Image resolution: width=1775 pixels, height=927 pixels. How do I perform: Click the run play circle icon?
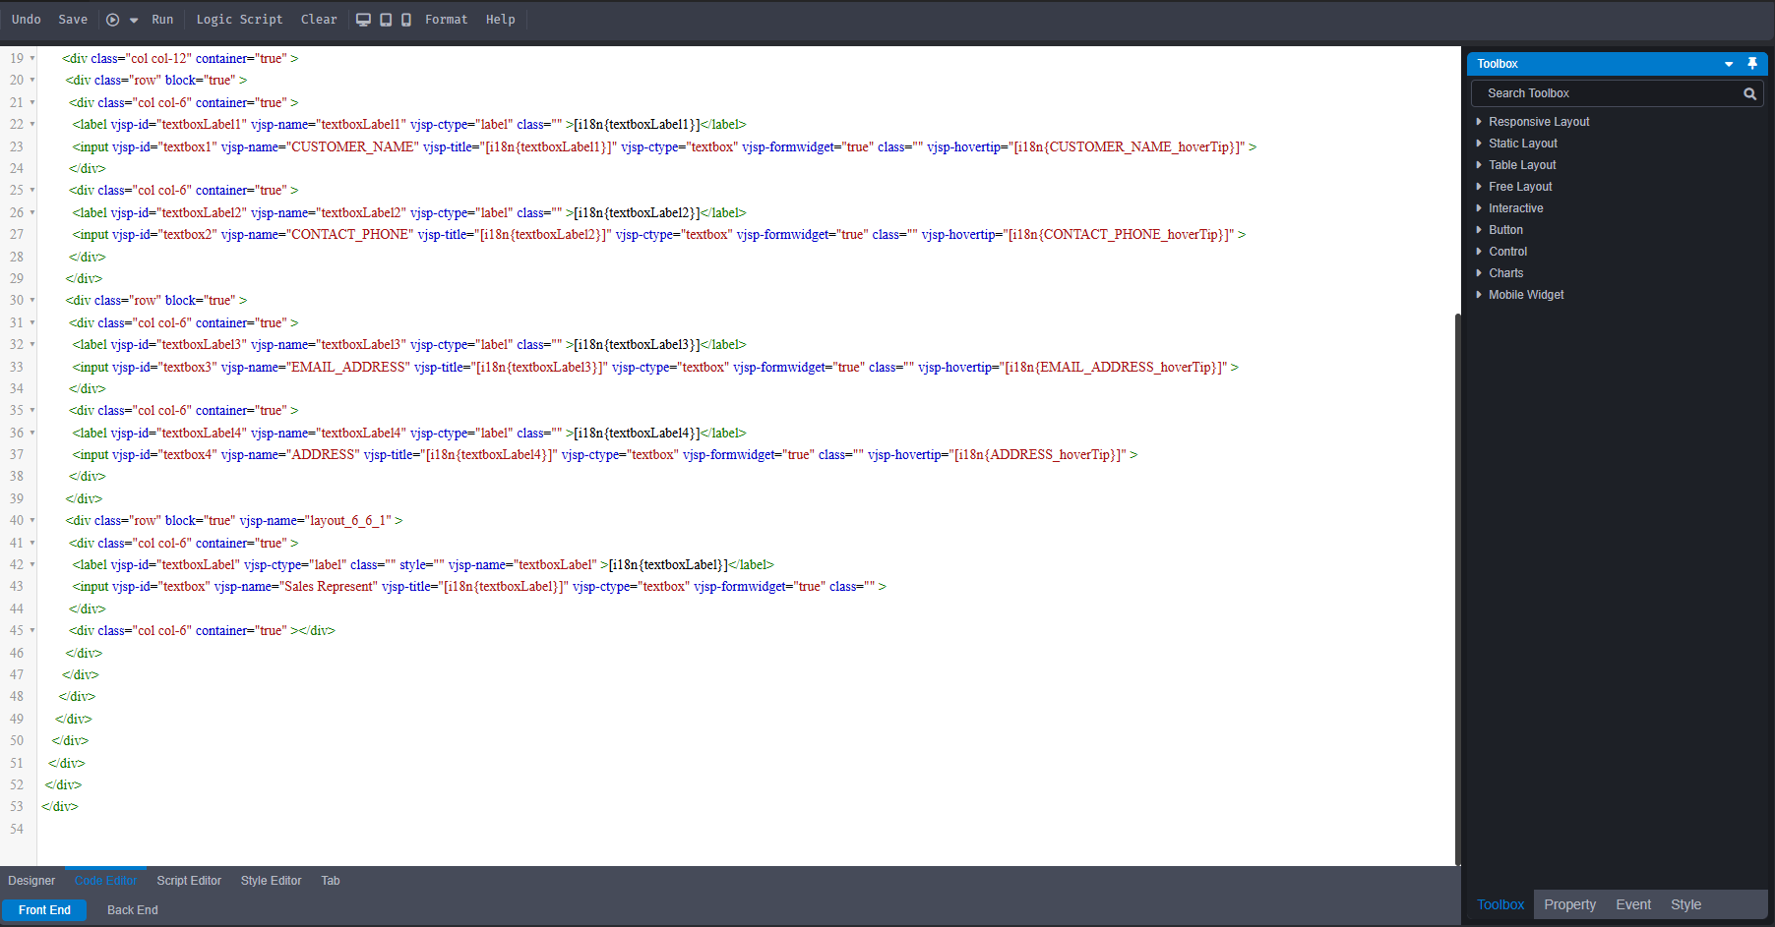pyautogui.click(x=112, y=20)
